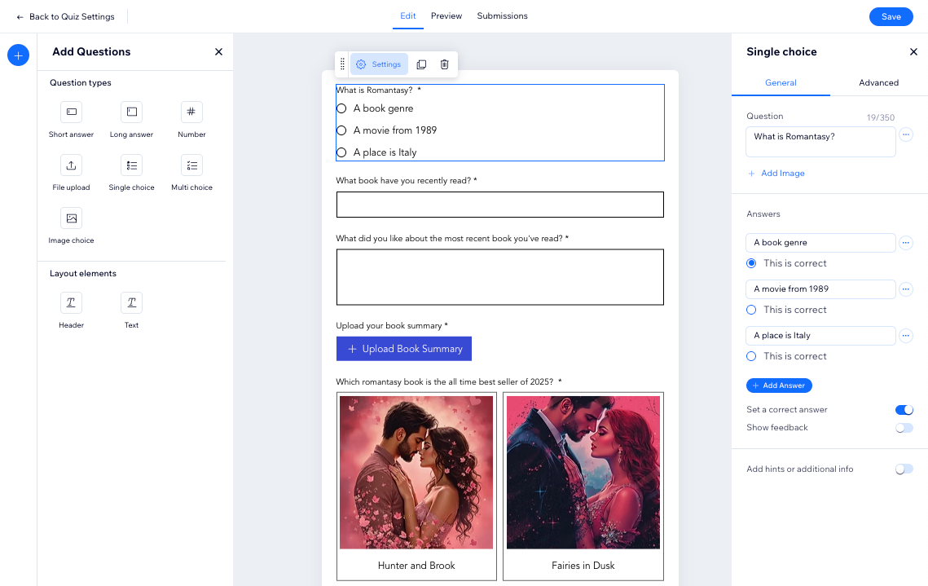The image size is (928, 586).
Task: Select the Fairies in Dusk image thumbnail
Action: (x=583, y=473)
